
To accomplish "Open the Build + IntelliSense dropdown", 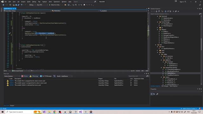I will 64,76.
